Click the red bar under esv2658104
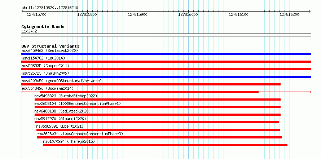The image size is (321, 159). [x=157, y=107]
